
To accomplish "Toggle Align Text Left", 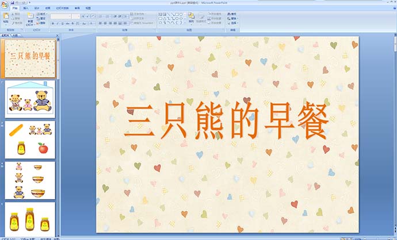I will (x=100, y=23).
